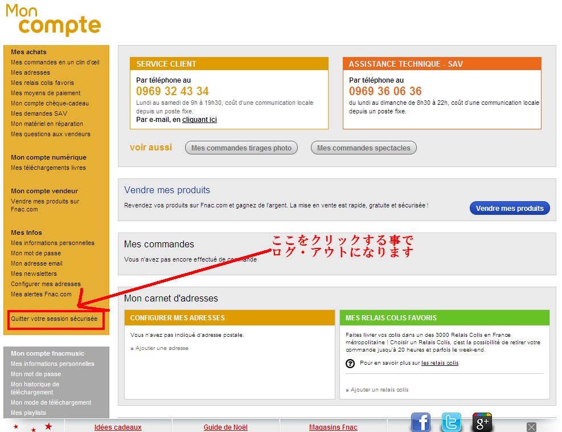Open Mes demandes SAV
The height and width of the screenshot is (432, 562).
pos(39,113)
